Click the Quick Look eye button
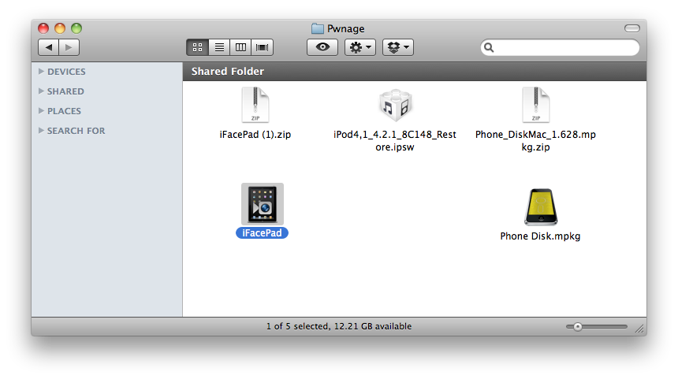Viewport: 678px width, 379px height. click(x=322, y=47)
